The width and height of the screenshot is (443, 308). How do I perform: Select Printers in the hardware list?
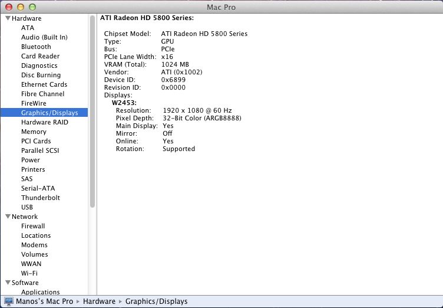(33, 169)
